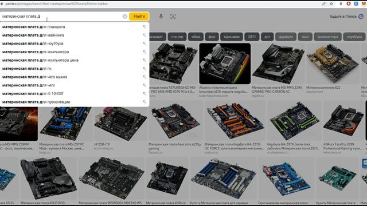This screenshot has height=206, width=367.
Task: Click the yellow Найти search button
Action: point(139,17)
